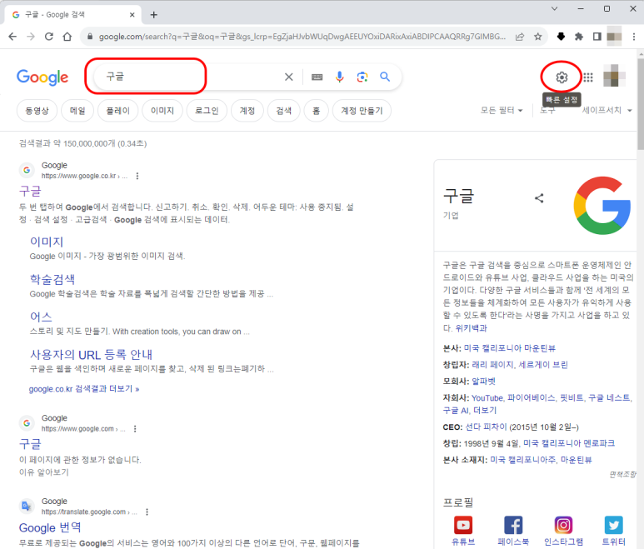Click the browser address bar URL
The height and width of the screenshot is (549, 644).
[302, 37]
